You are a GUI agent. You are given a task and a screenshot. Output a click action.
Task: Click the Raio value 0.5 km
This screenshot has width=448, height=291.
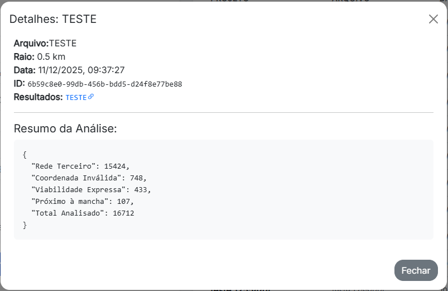pos(51,56)
